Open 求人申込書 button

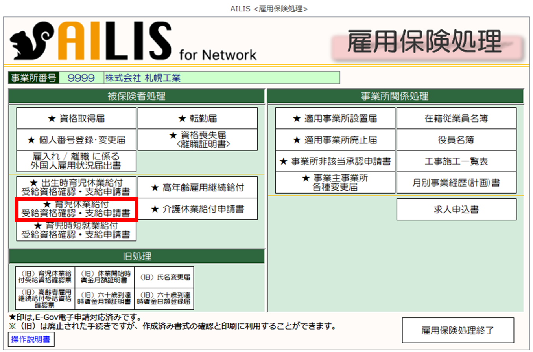tap(456, 209)
